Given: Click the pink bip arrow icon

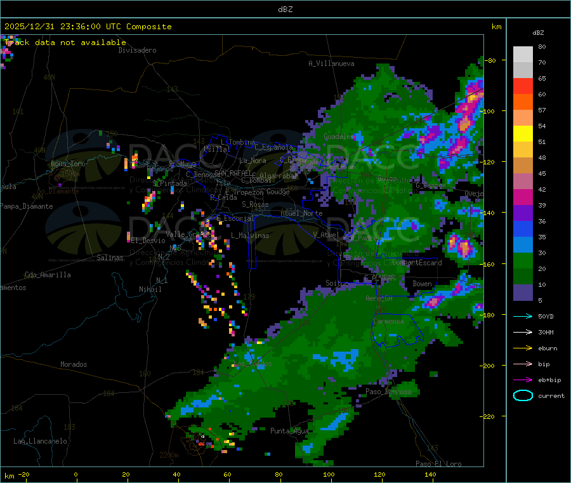Looking at the screenshot, I should pyautogui.click(x=523, y=364).
